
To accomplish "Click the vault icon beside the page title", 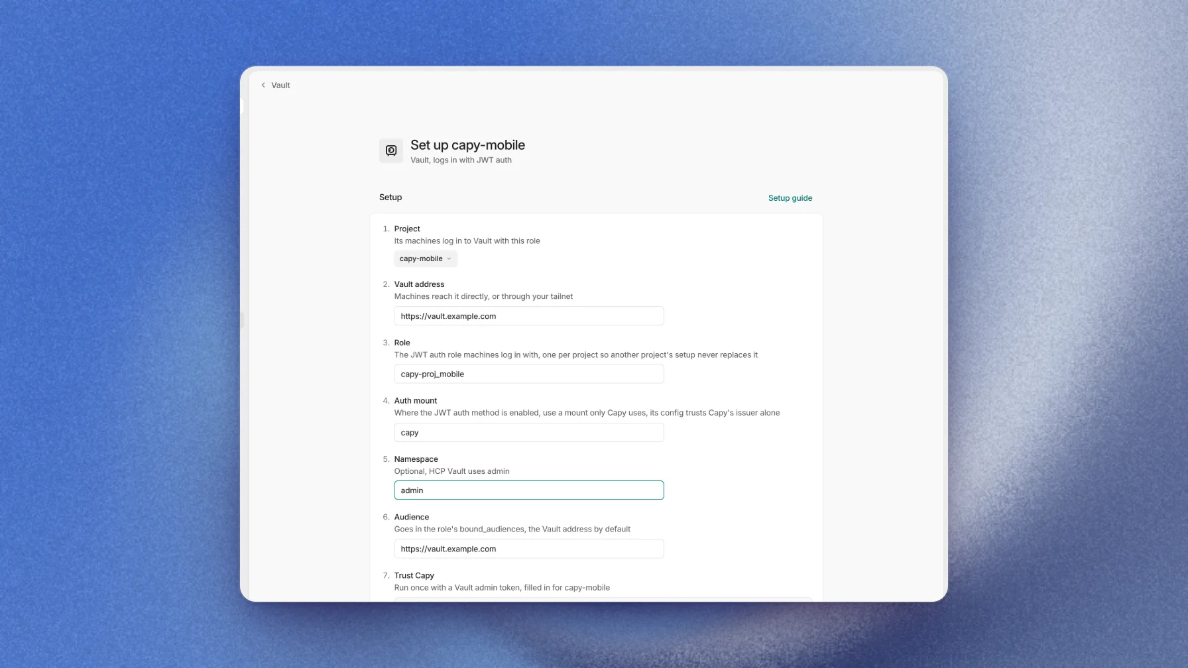I will click(391, 151).
